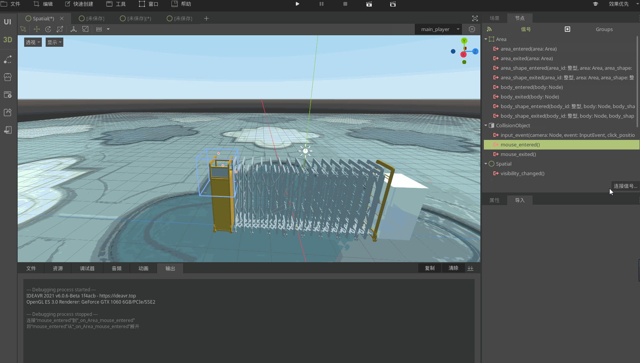
Task: Select the arrow selection tool
Action: [x=23, y=29]
